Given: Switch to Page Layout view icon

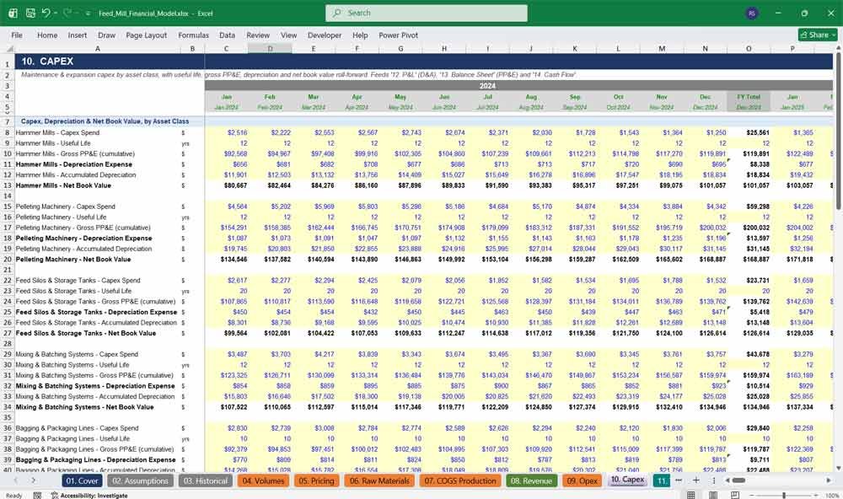Looking at the screenshot, I should 713,495.
